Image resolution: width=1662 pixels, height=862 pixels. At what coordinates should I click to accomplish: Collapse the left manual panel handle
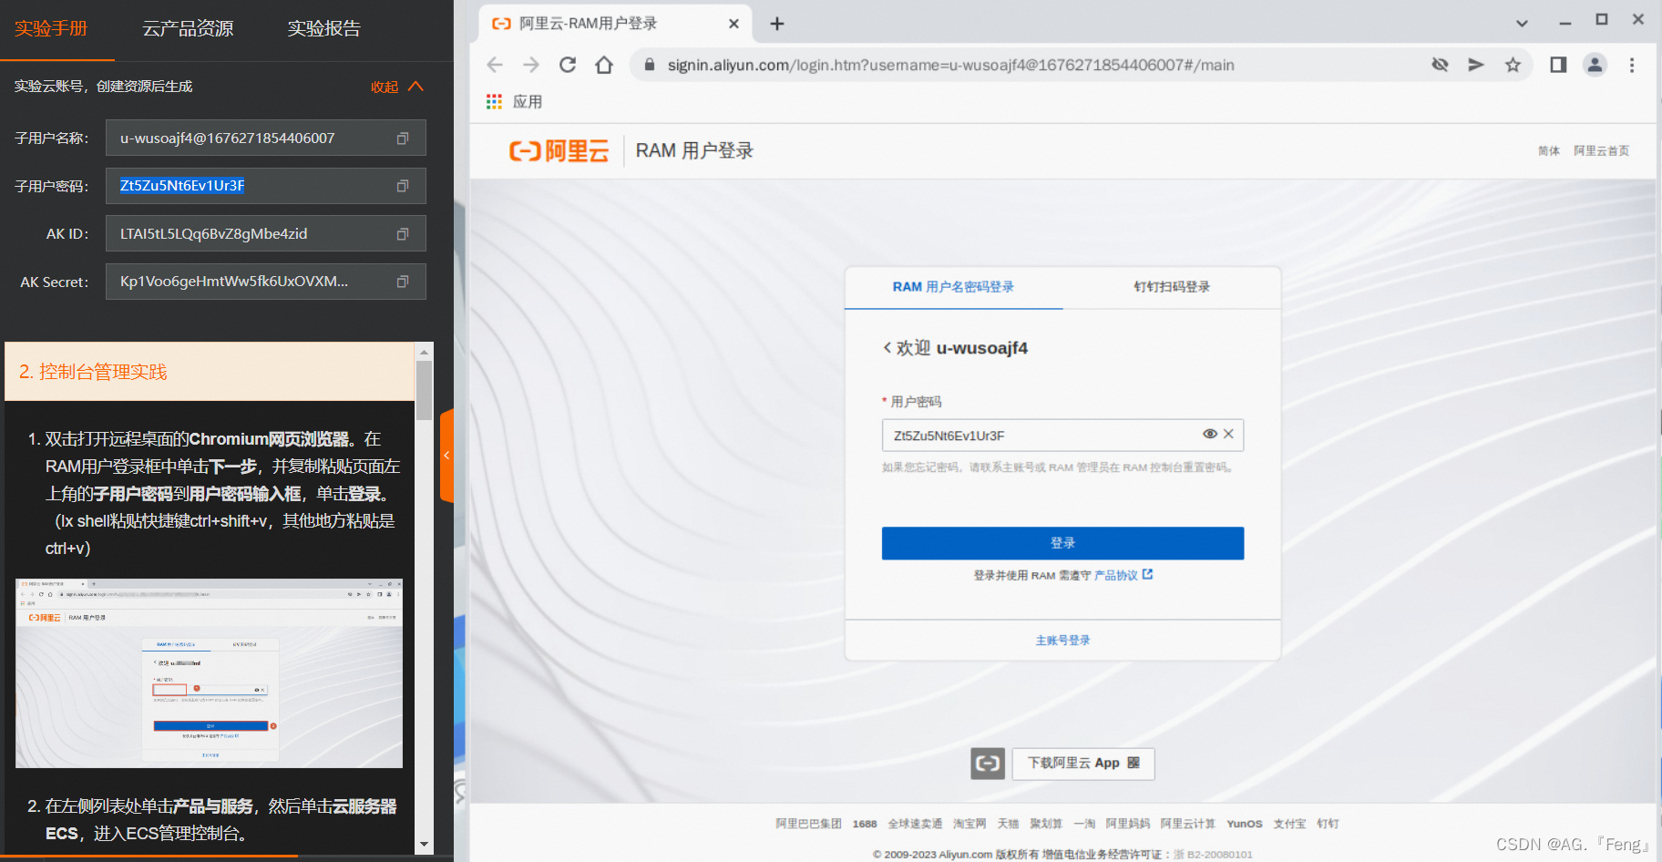pos(446,456)
